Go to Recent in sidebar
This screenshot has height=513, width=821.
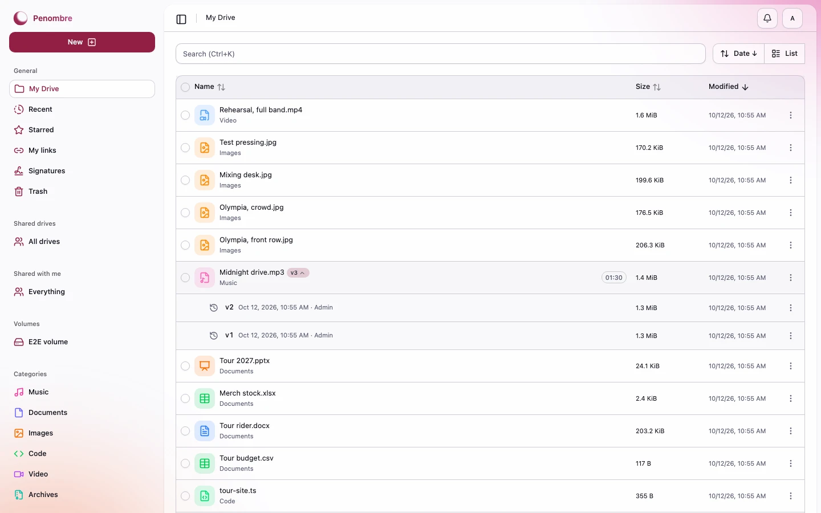coord(82,109)
